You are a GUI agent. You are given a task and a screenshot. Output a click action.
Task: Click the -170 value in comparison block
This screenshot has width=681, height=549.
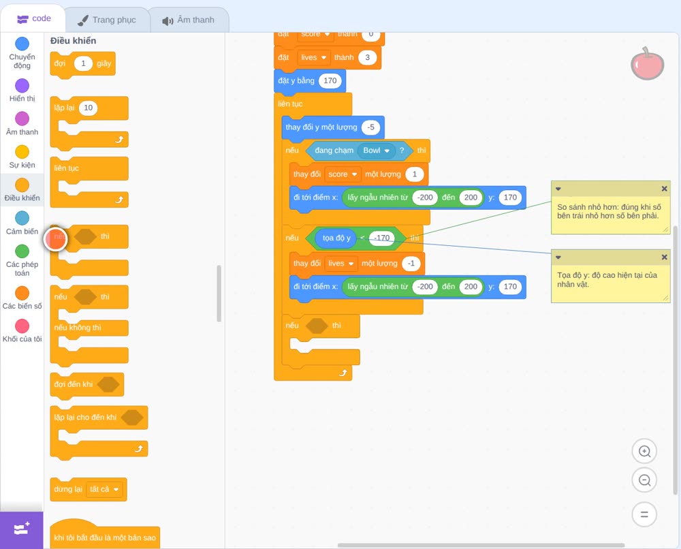[382, 238]
